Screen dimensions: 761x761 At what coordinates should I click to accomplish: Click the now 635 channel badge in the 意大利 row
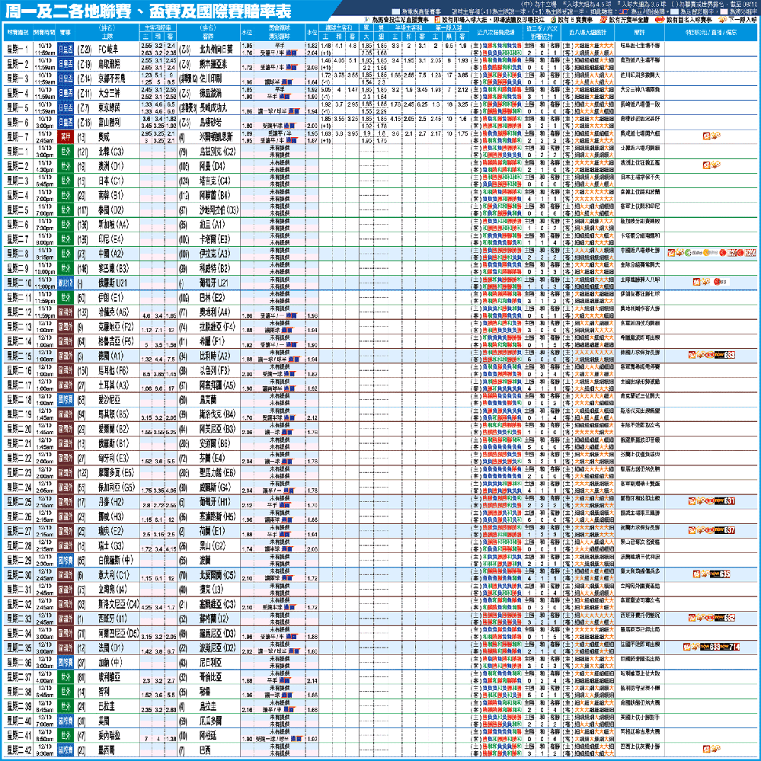pyautogui.click(x=720, y=574)
